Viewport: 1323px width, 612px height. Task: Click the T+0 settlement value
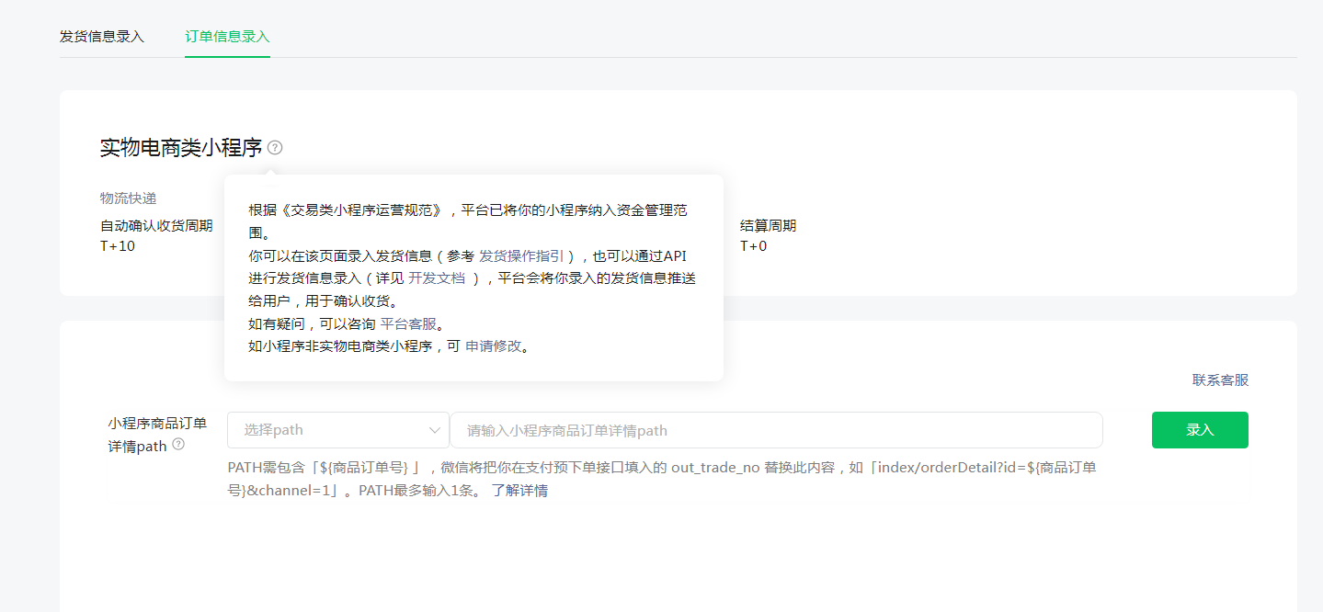(753, 246)
